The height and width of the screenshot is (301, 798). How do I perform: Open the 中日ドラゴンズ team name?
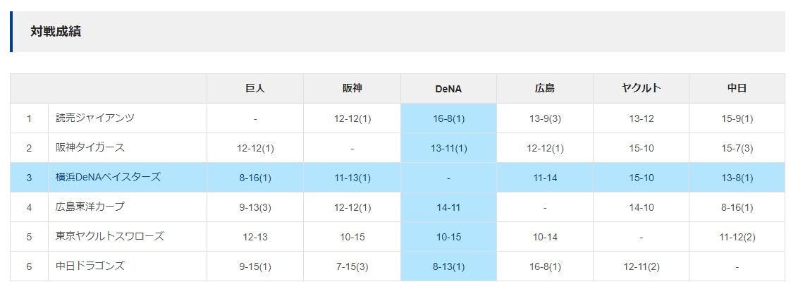(x=90, y=266)
